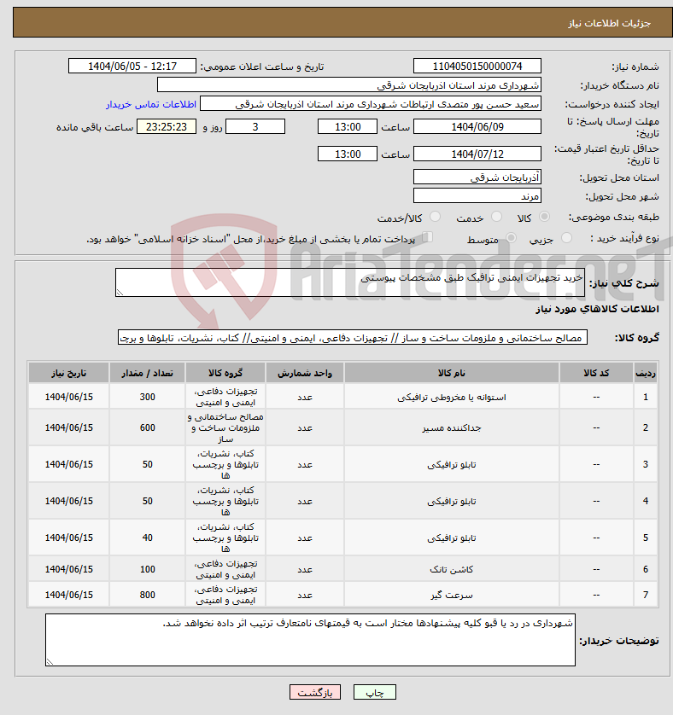
Task: Click the remaining time 23:25:23 field
Action: [167, 127]
